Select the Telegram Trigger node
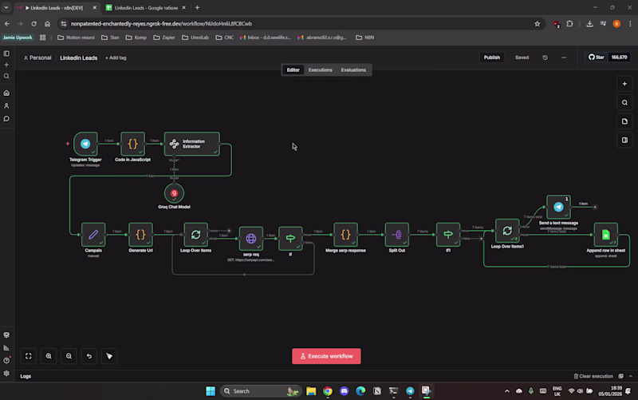 click(85, 144)
